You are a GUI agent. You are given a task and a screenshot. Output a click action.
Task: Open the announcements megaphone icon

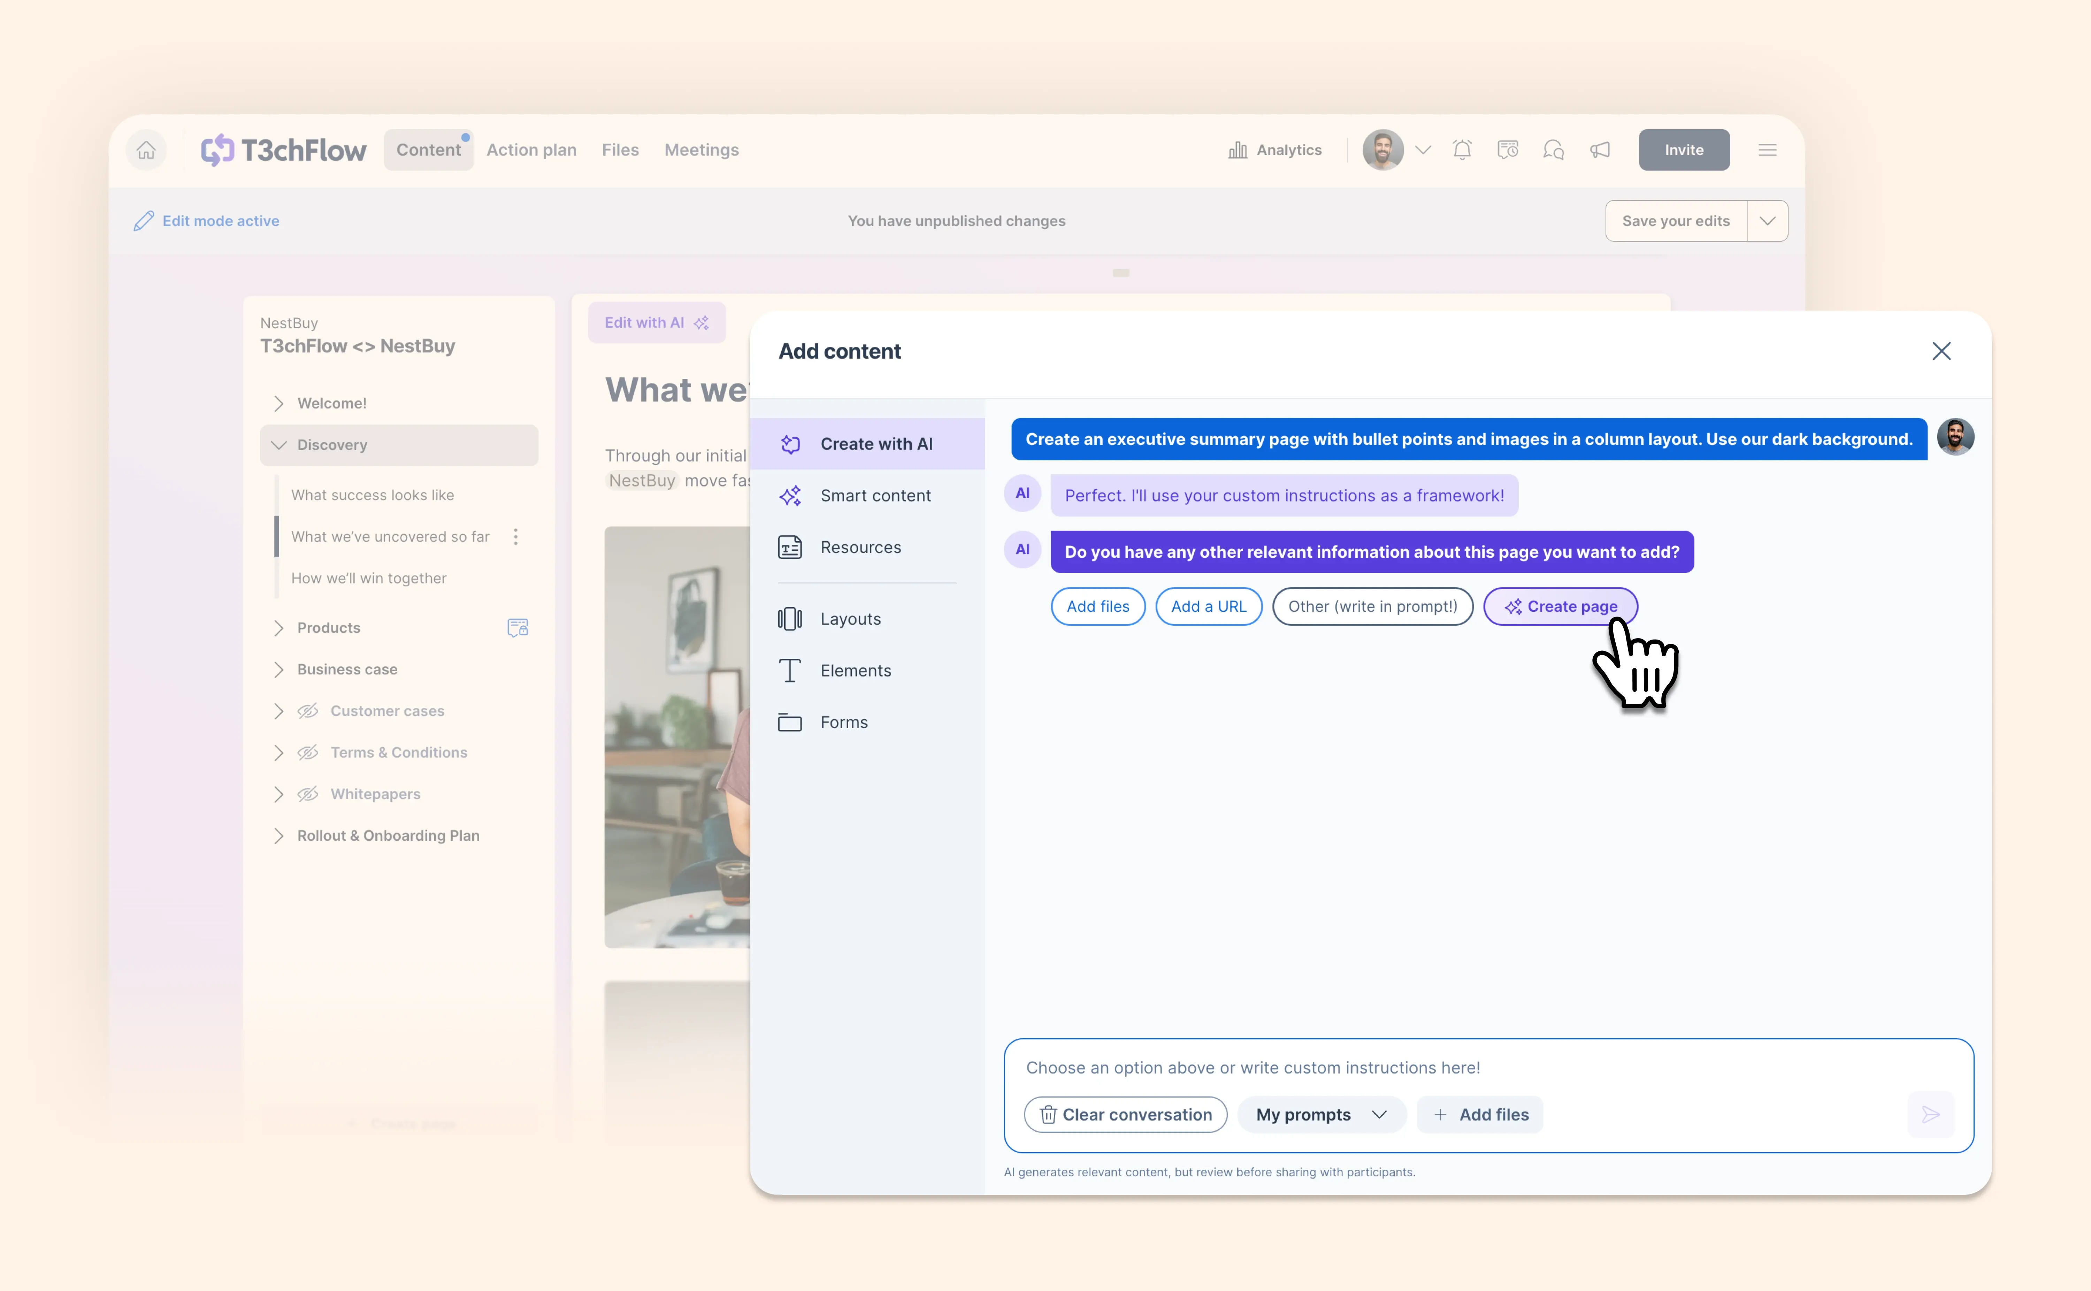click(x=1600, y=150)
